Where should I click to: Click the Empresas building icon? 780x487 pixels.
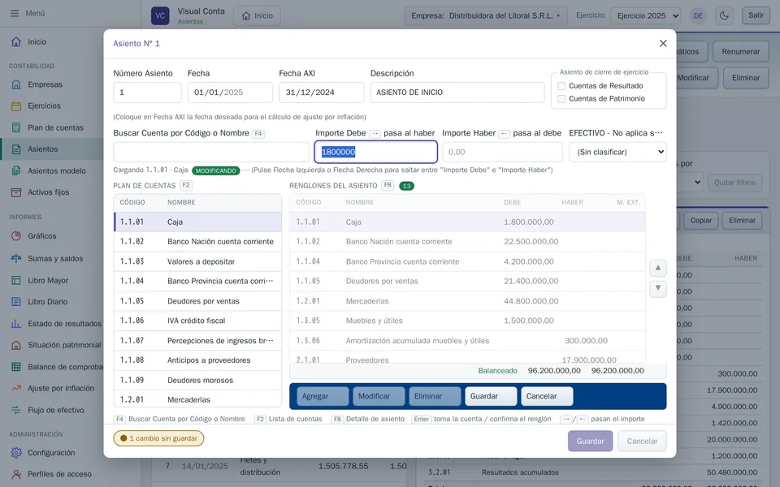point(16,84)
